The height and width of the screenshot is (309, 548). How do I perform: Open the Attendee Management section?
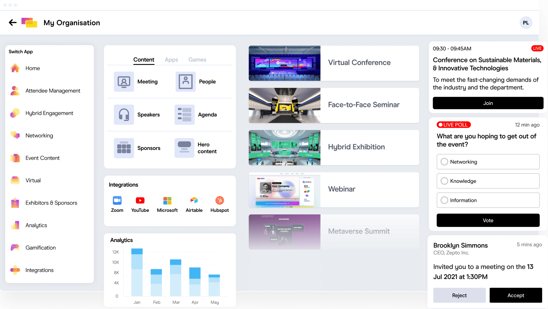[x=53, y=90]
